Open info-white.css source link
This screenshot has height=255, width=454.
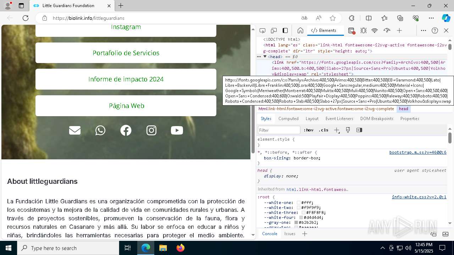[419, 197]
